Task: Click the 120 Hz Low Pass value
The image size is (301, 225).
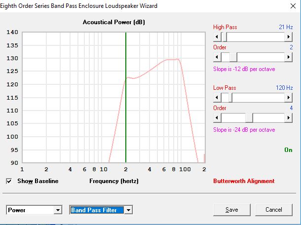Action: (284, 88)
